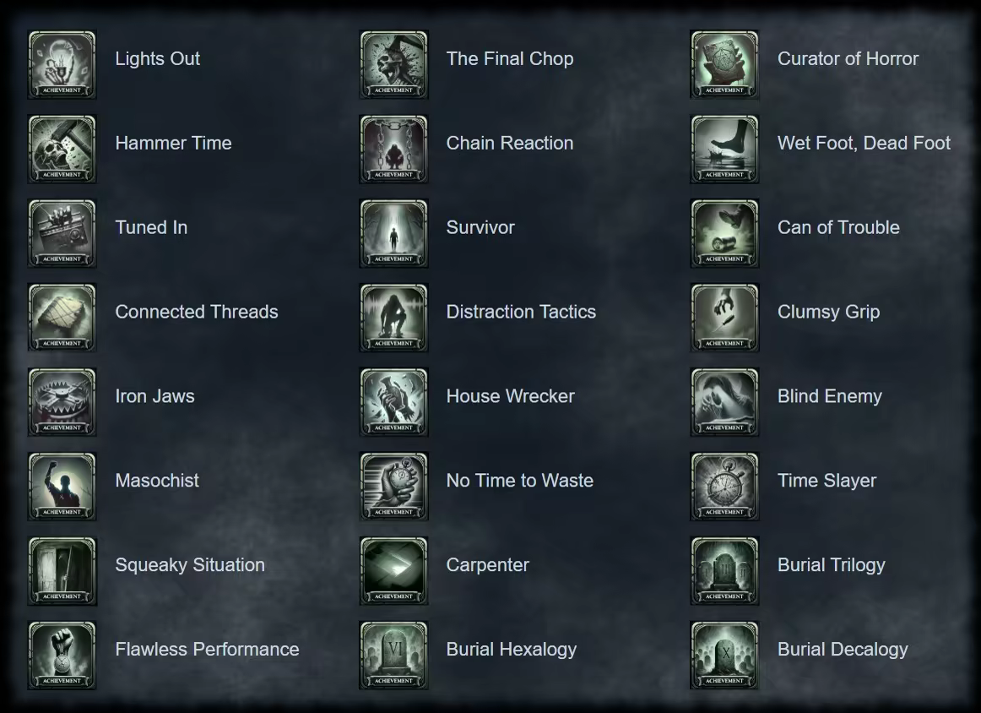Click the Lights Out achievement icon
This screenshot has width=981, height=713.
click(x=62, y=64)
